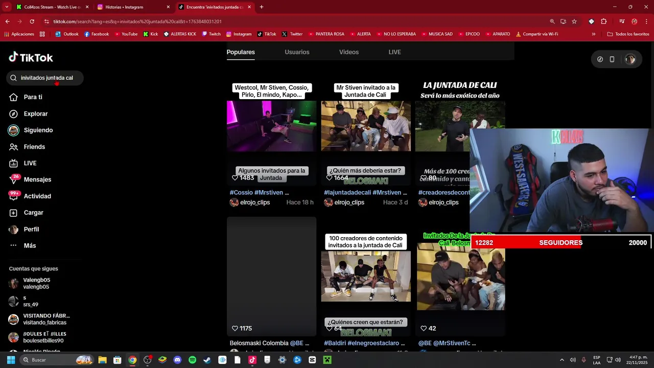Image resolution: width=654 pixels, height=368 pixels.
Task: Click the #lajuntadadecali #Mrstiven caption
Action: [x=365, y=193]
